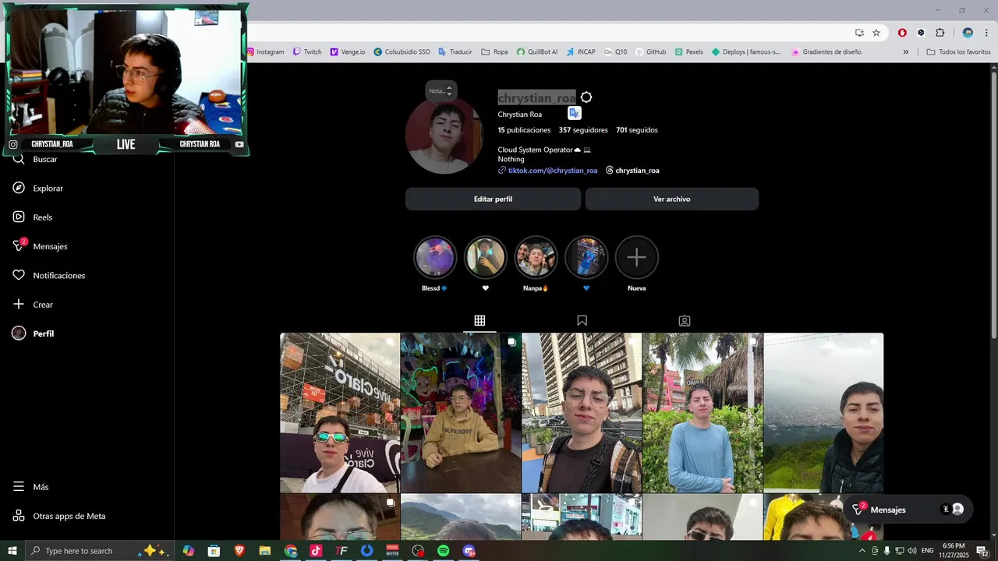Click the red Opera extension icon
Viewport: 998px width, 561px height.
coord(902,33)
